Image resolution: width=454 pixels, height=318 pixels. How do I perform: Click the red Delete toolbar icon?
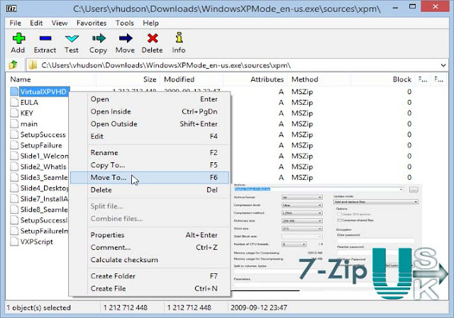pos(153,38)
